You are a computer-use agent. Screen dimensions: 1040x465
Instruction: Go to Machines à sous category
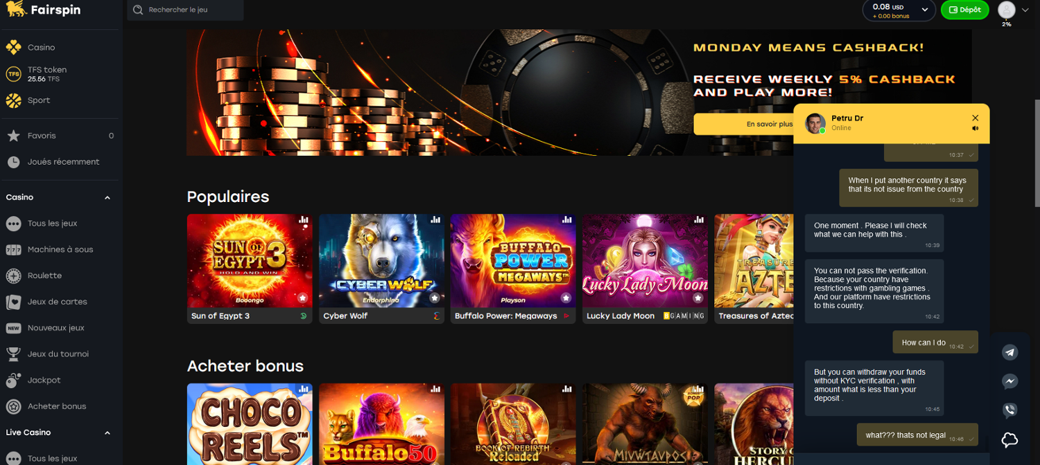tap(61, 249)
